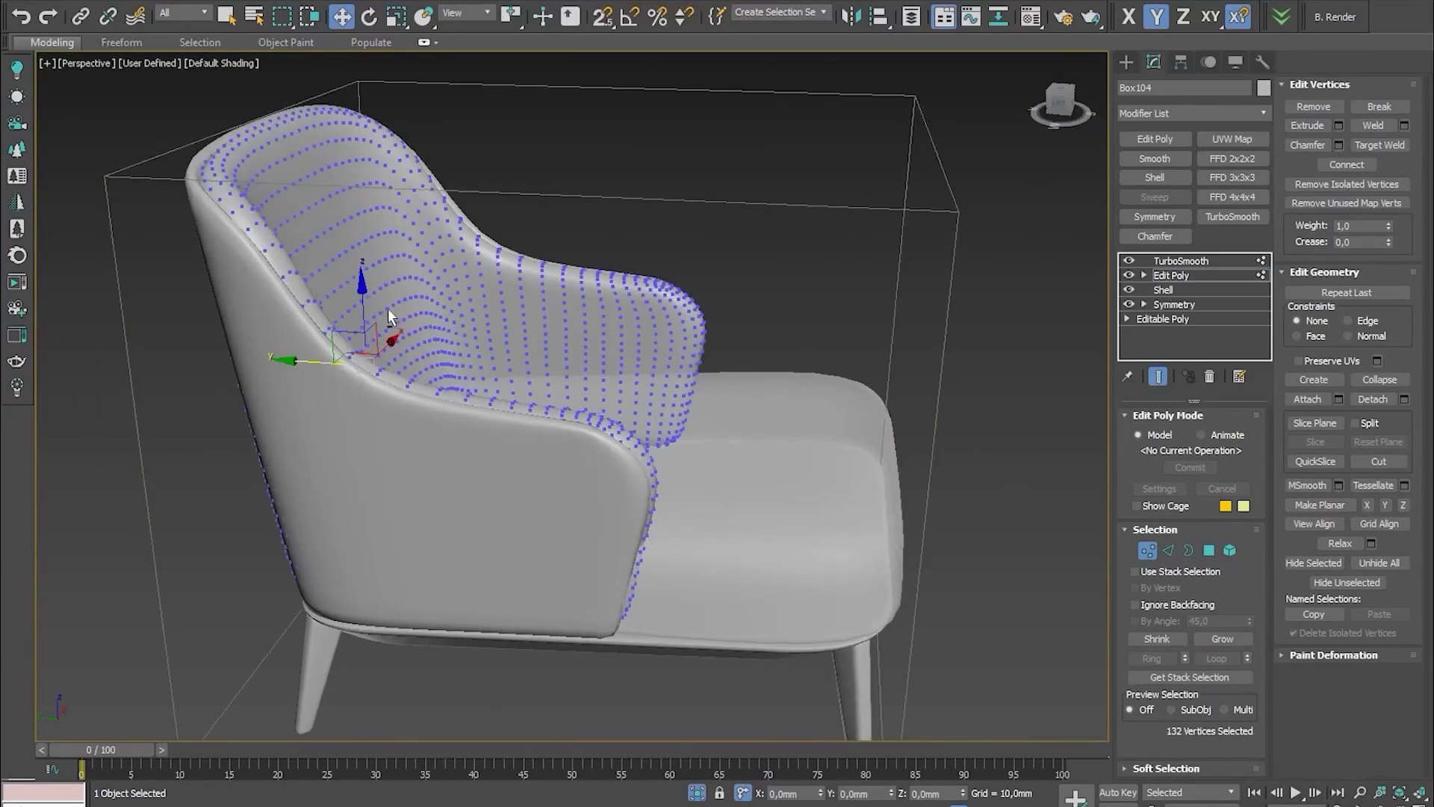Click the Undo arrow icon

click(x=21, y=16)
